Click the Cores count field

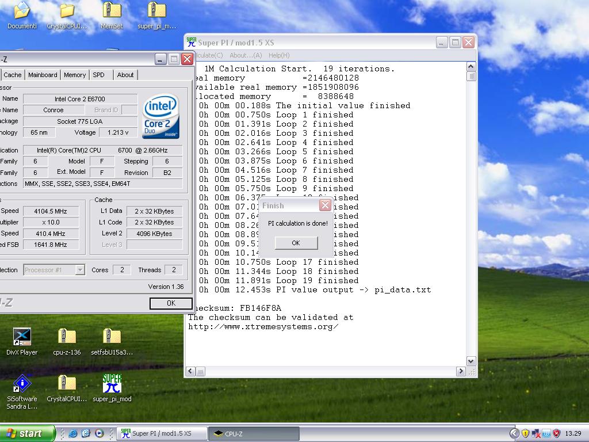(x=122, y=270)
